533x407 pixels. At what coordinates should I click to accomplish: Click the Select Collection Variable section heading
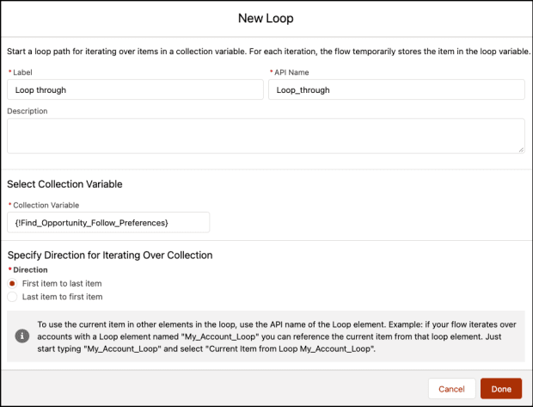click(x=64, y=184)
